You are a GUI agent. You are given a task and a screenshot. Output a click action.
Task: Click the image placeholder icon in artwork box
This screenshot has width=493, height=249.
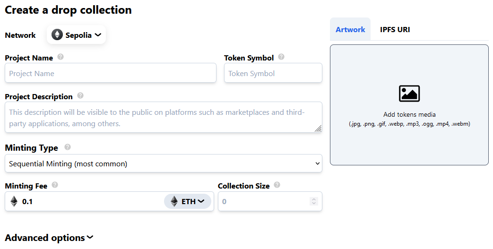pyautogui.click(x=409, y=94)
